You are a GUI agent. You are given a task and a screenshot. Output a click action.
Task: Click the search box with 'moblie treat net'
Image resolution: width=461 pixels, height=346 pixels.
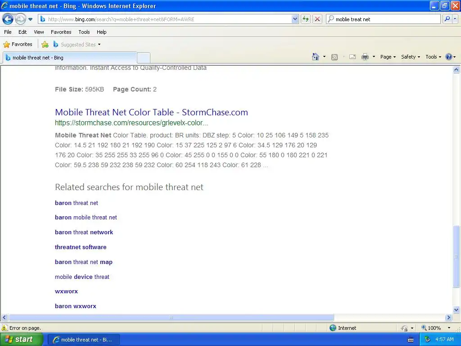click(x=384, y=19)
